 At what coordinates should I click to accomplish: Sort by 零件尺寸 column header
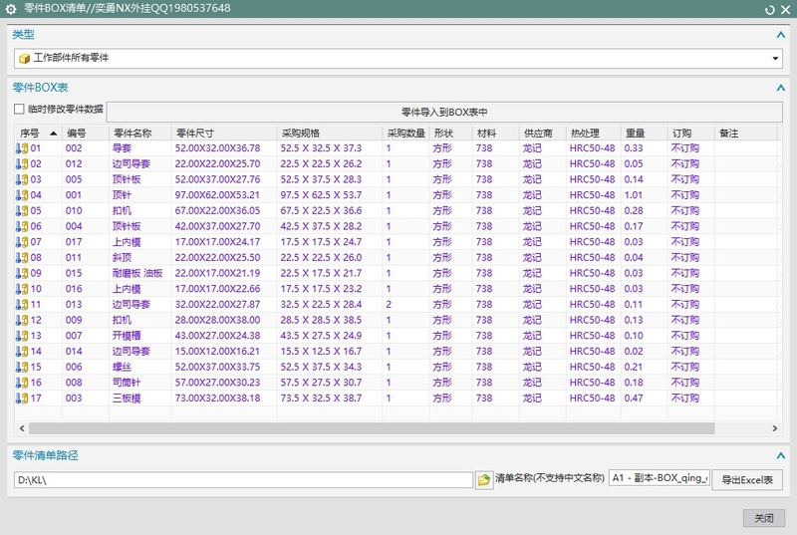pos(224,134)
